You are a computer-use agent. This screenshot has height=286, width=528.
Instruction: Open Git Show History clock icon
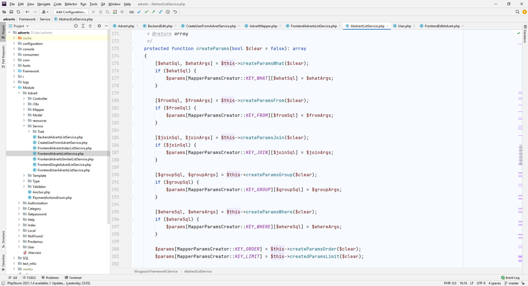(x=168, y=12)
